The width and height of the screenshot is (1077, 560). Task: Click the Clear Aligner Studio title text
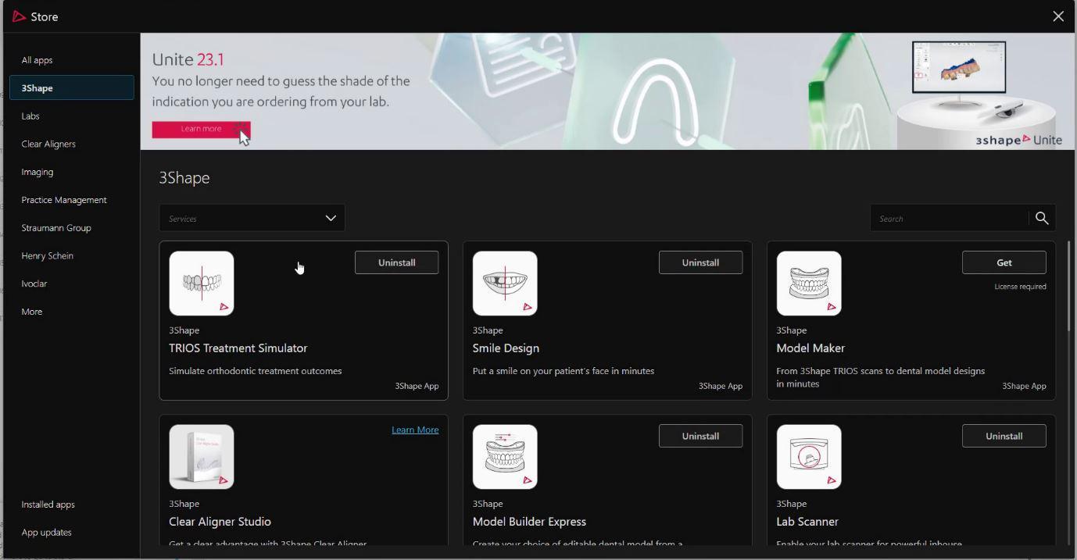[220, 522]
